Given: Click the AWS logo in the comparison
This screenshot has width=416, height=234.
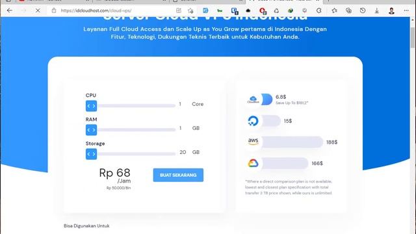Looking at the screenshot, I should point(253,142).
